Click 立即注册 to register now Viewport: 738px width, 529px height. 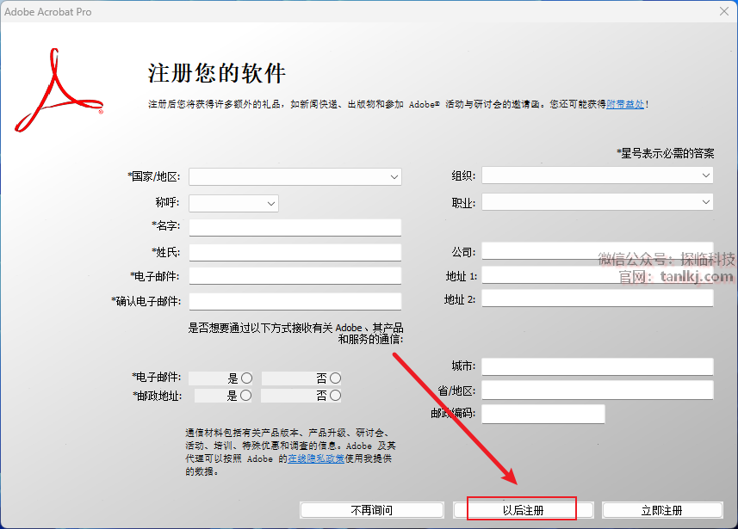click(662, 510)
